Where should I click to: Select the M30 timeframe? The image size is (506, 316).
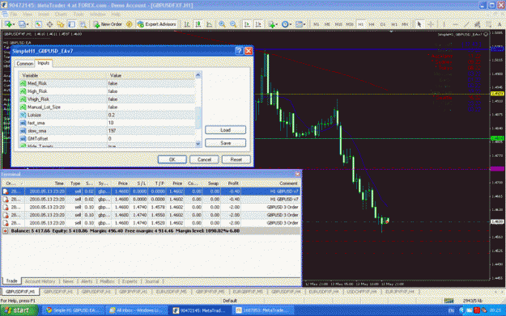(x=350, y=24)
